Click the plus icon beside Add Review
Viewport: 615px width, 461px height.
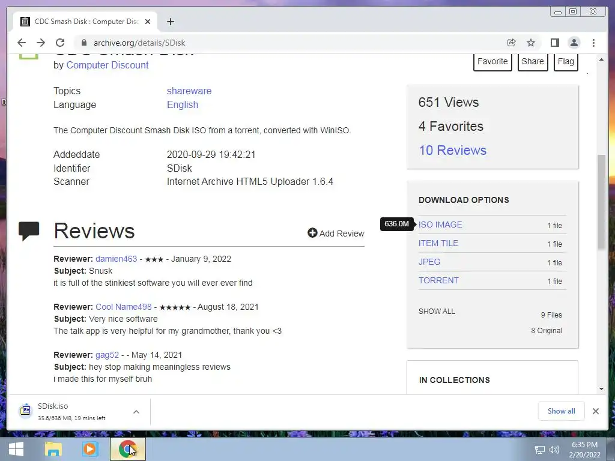pyautogui.click(x=312, y=233)
